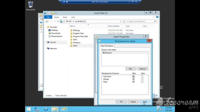
Task: Launch PowerShell from the taskbar
Action: [46, 109]
